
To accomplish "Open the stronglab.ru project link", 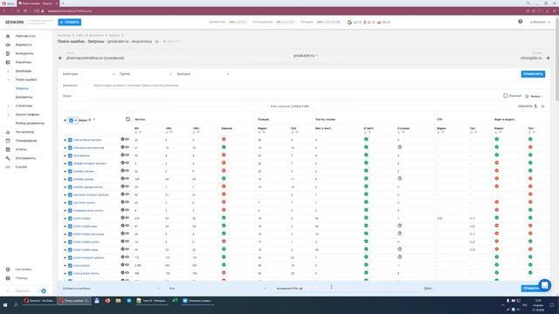I will click(x=531, y=58).
